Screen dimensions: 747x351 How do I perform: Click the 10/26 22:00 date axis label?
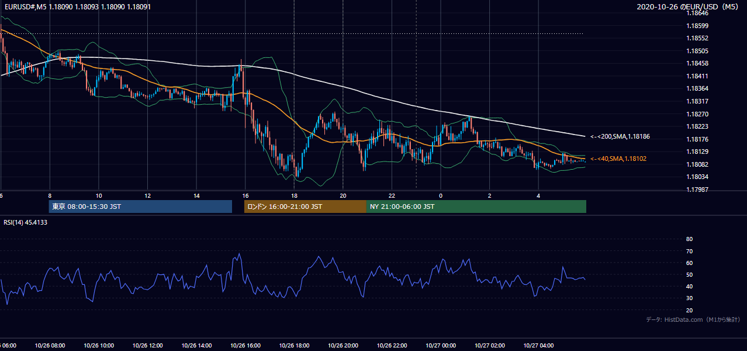[x=392, y=346]
